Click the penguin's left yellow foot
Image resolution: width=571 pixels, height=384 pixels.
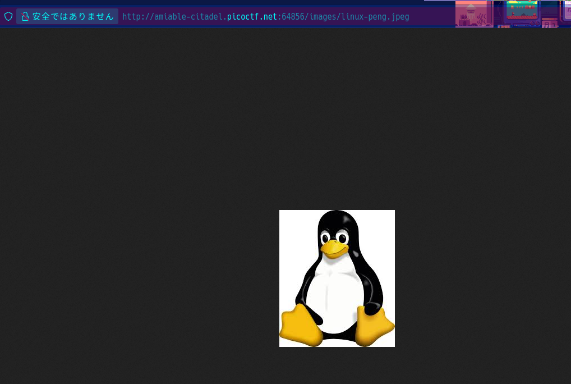coord(301,326)
